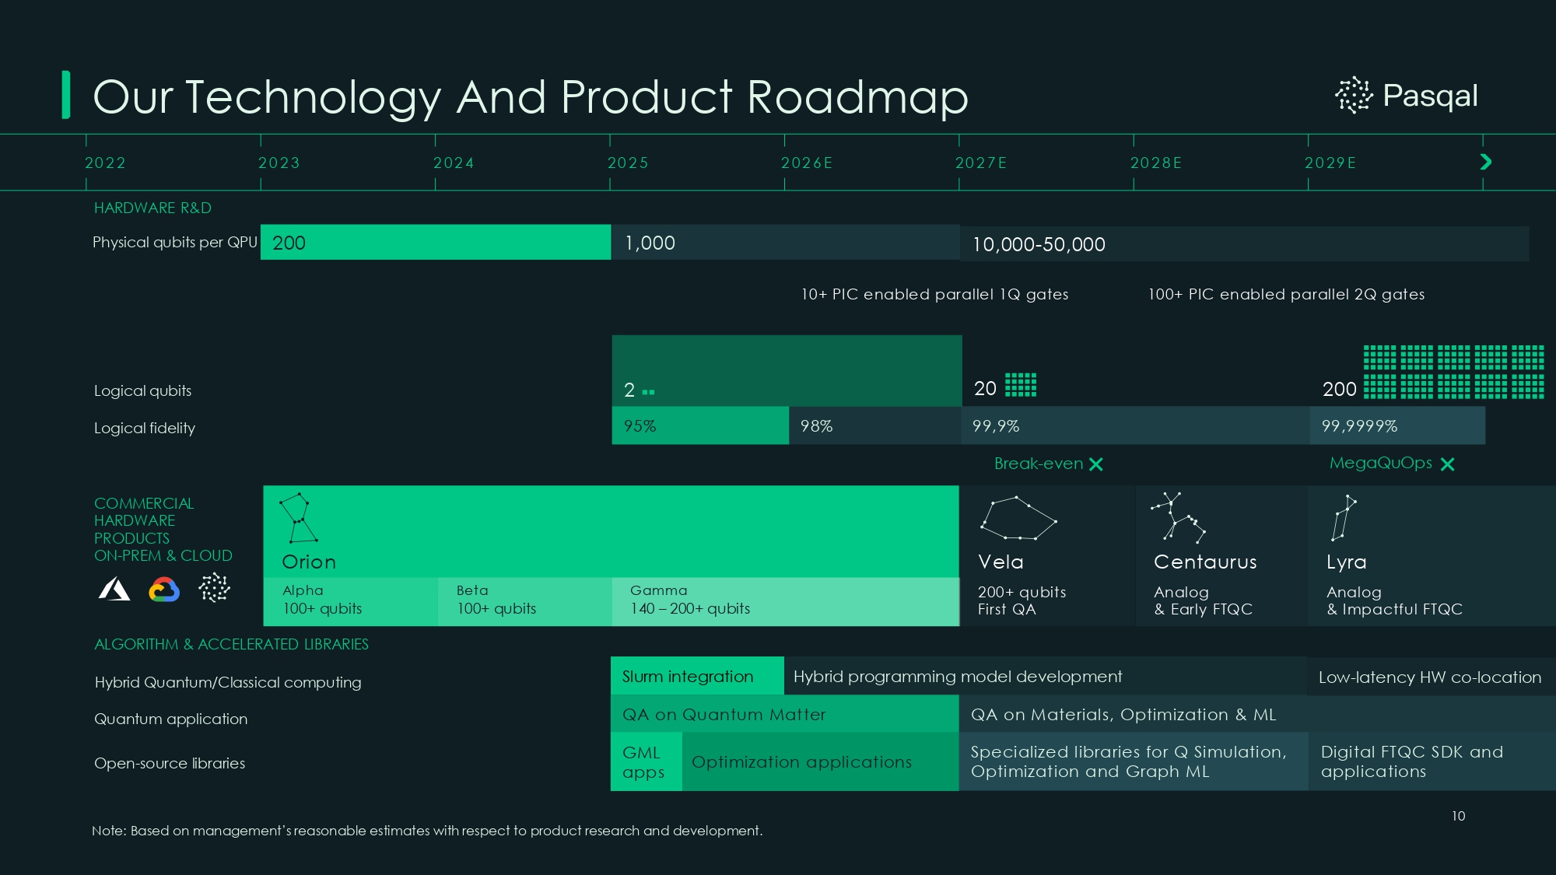The height and width of the screenshot is (875, 1556).
Task: Click the Slurm integration block
Action: point(696,676)
